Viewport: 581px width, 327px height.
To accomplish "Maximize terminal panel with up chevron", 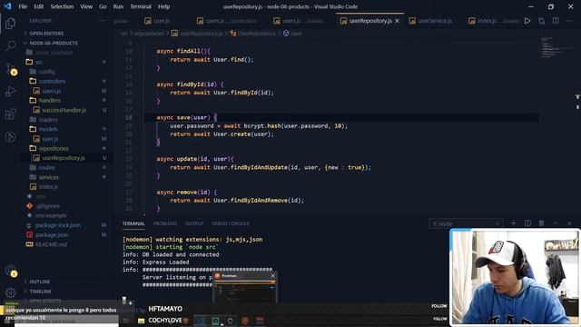I will pos(556,223).
